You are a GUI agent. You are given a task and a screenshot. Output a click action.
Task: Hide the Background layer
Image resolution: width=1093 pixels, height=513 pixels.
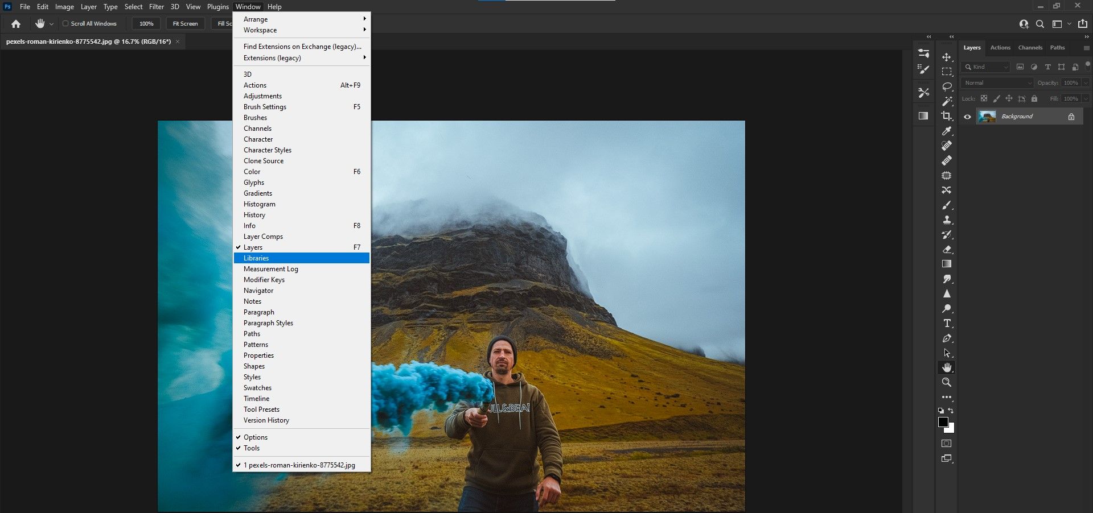[x=968, y=117]
